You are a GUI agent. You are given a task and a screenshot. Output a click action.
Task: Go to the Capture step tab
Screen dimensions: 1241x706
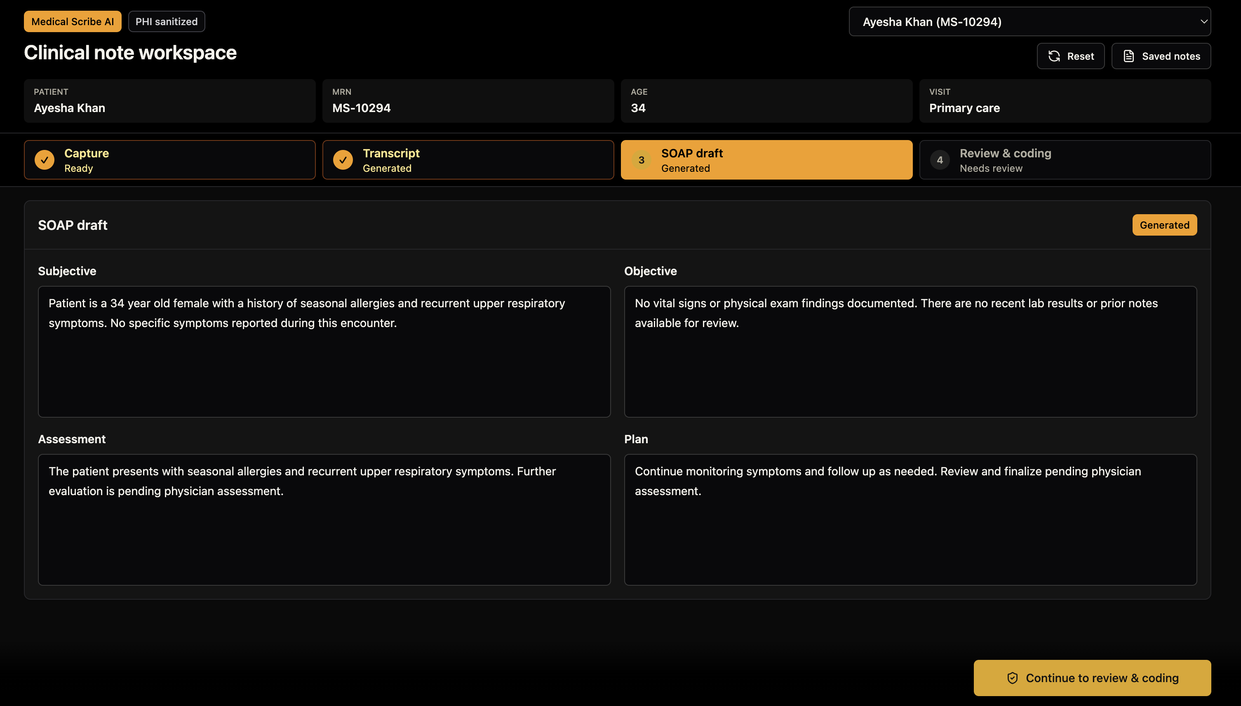pos(169,160)
